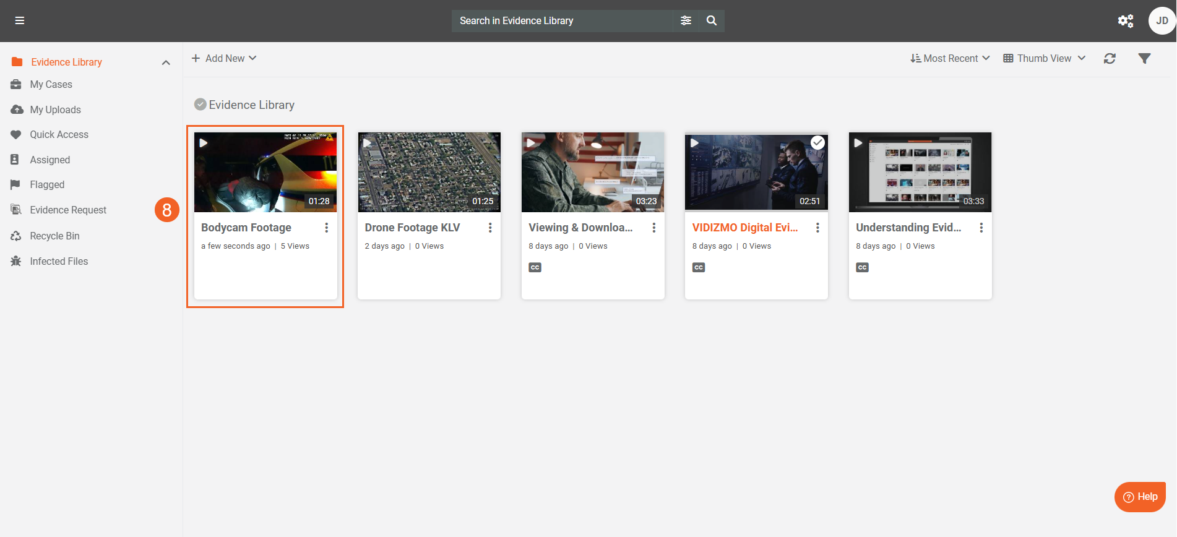
Task: Refresh the evidence list
Action: (x=1110, y=58)
